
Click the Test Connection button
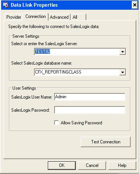click(106, 142)
